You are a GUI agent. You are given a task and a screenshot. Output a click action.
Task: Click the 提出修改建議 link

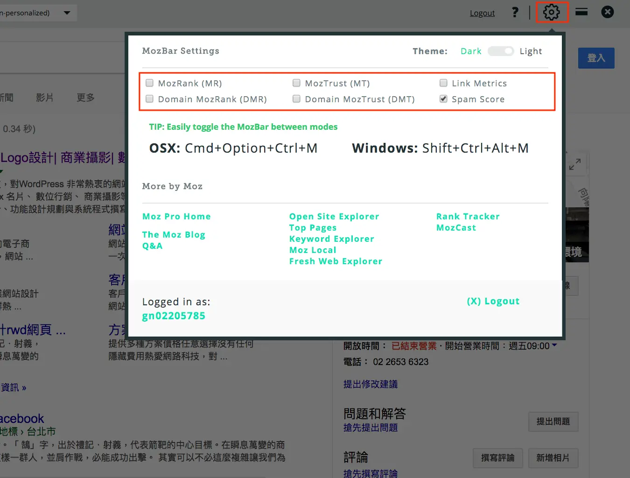(371, 384)
